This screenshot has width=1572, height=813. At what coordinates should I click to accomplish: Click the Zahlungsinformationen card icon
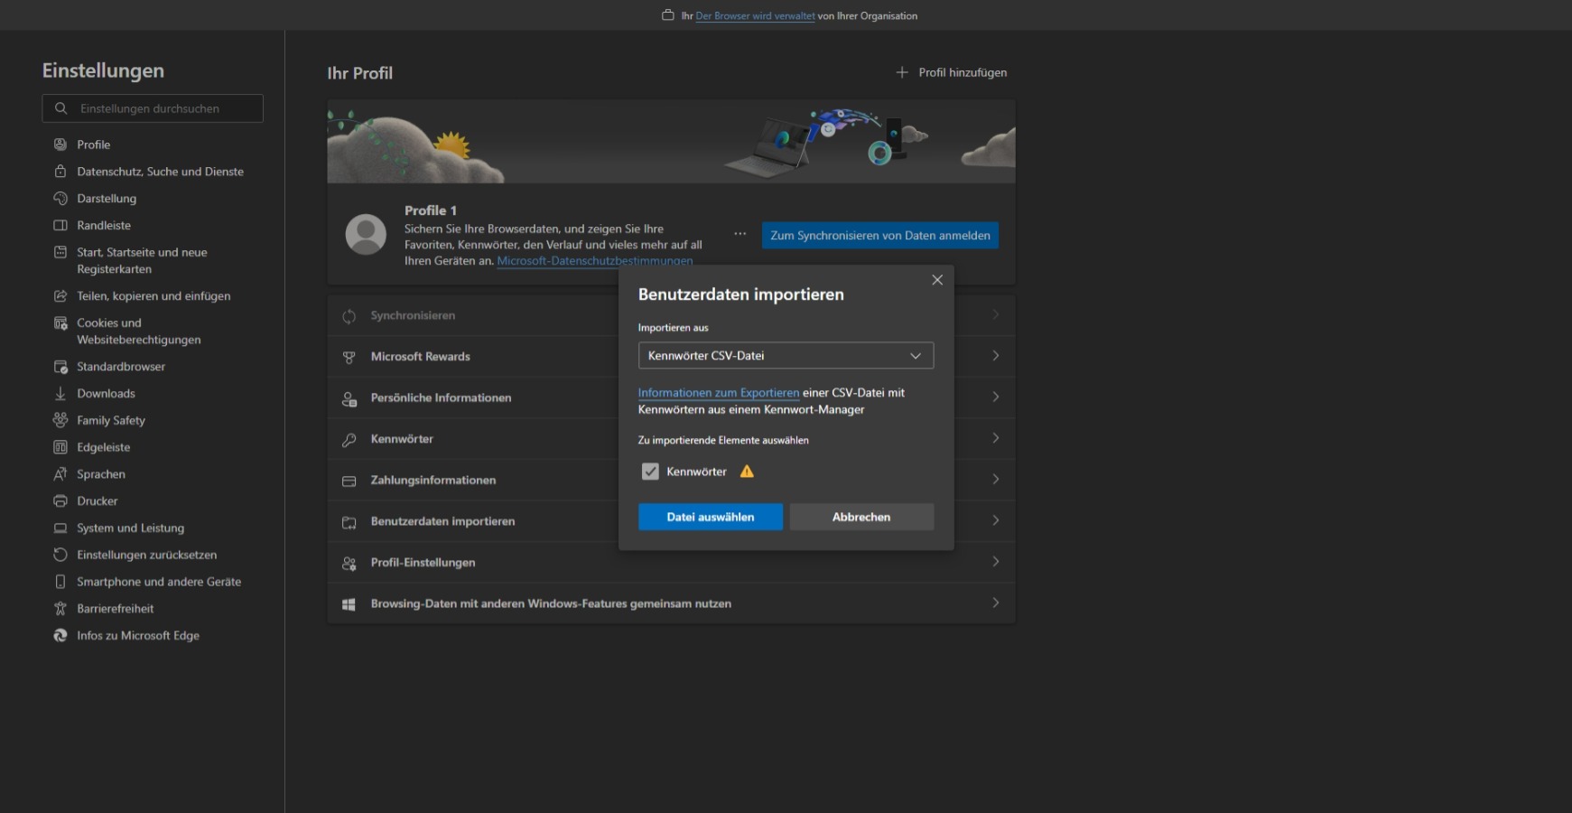(x=349, y=480)
